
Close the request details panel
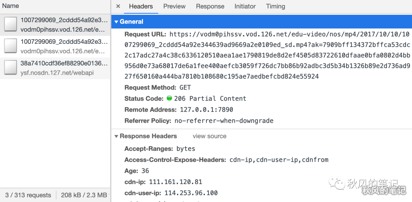click(x=118, y=6)
